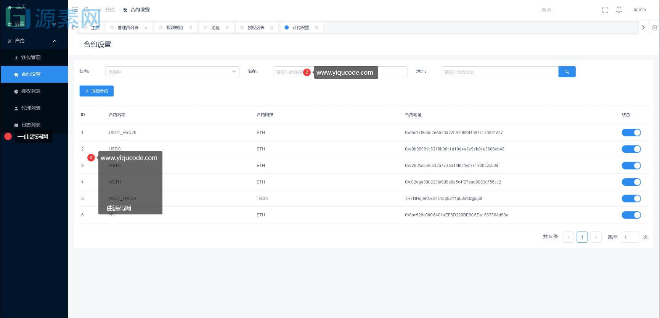Screen dimensions: 660x318
Task: Click the 添加合约 button
Action: click(x=96, y=91)
